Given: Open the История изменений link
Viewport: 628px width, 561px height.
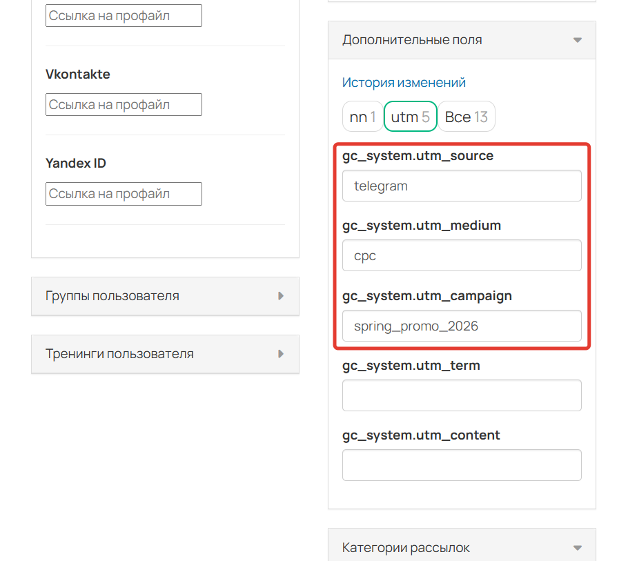Looking at the screenshot, I should coord(403,81).
